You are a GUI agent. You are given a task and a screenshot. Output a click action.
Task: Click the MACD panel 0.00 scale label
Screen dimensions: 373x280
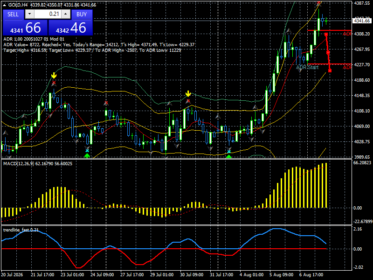pyautogui.click(x=358, y=208)
